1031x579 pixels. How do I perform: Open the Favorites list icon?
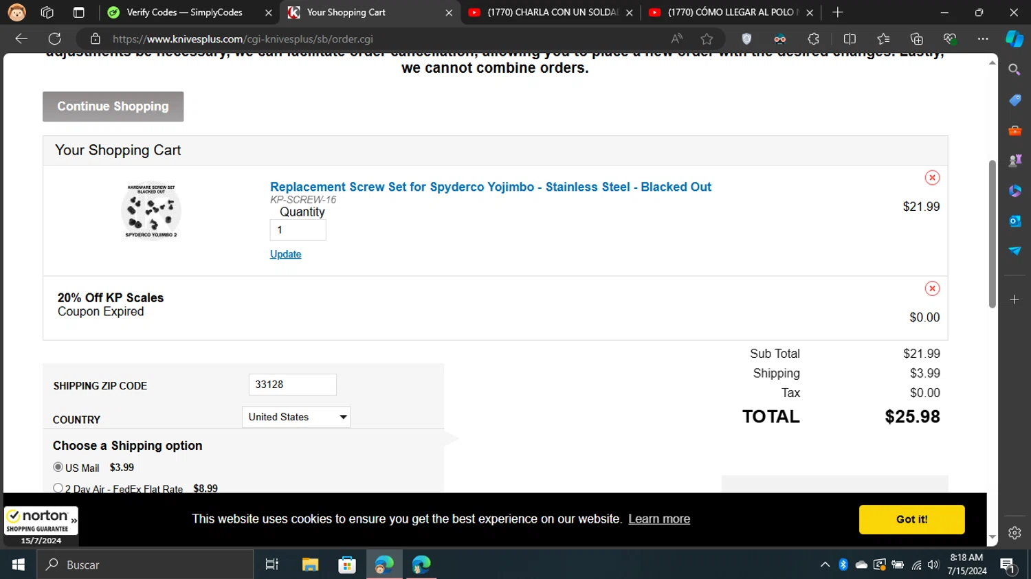[x=883, y=39]
